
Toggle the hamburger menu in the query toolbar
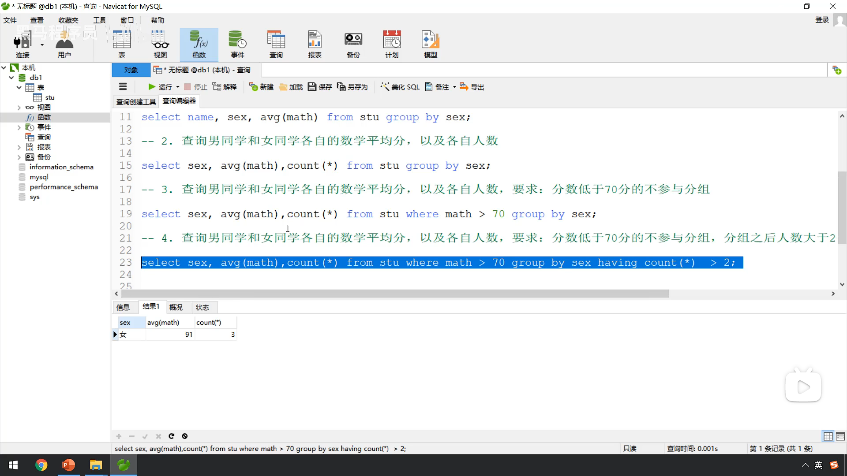pos(123,87)
